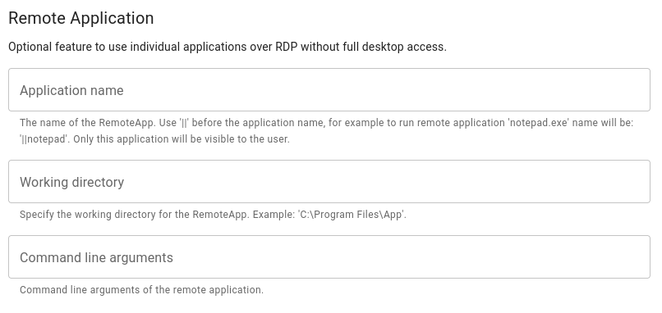This screenshot has height=313, width=662.
Task: Click the helper text under Application name
Action: click(326, 130)
